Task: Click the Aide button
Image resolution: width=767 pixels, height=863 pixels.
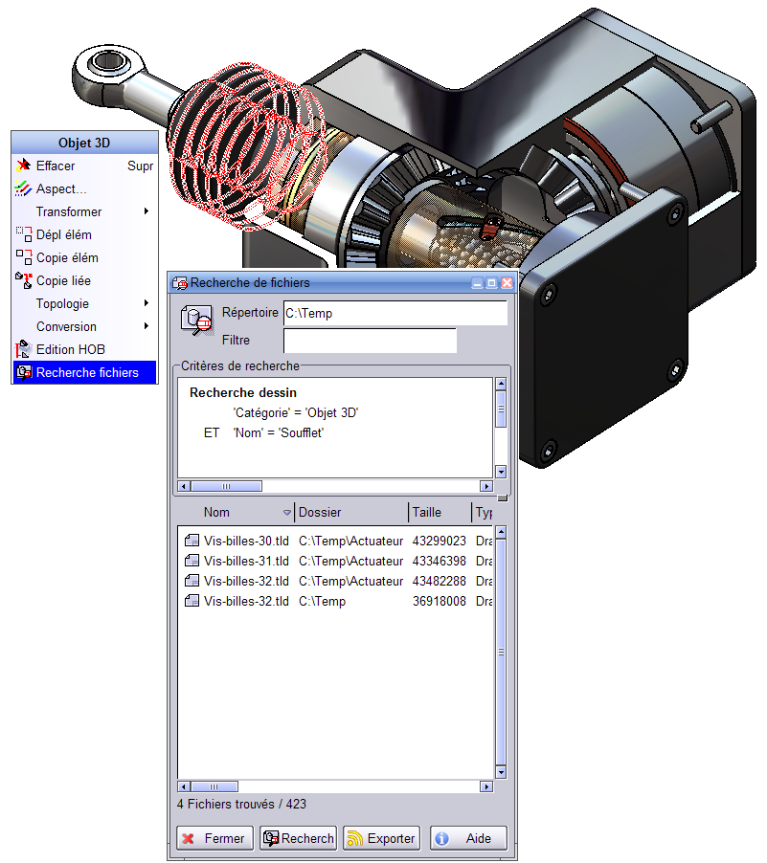Action: tap(468, 838)
